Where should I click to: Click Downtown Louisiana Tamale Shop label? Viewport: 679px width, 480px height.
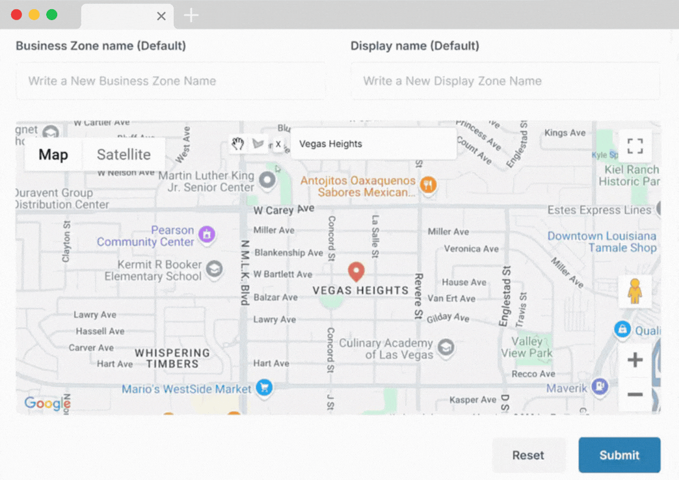pos(602,242)
